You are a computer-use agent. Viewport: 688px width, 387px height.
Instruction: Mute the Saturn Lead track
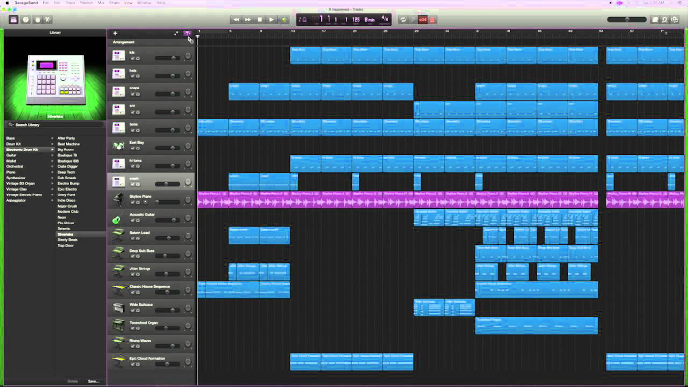pos(132,238)
